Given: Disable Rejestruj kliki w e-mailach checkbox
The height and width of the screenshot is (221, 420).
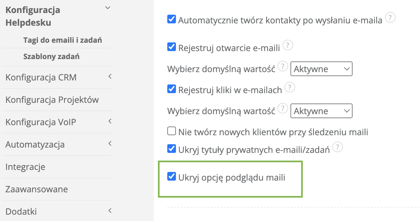Looking at the screenshot, I should 172,89.
